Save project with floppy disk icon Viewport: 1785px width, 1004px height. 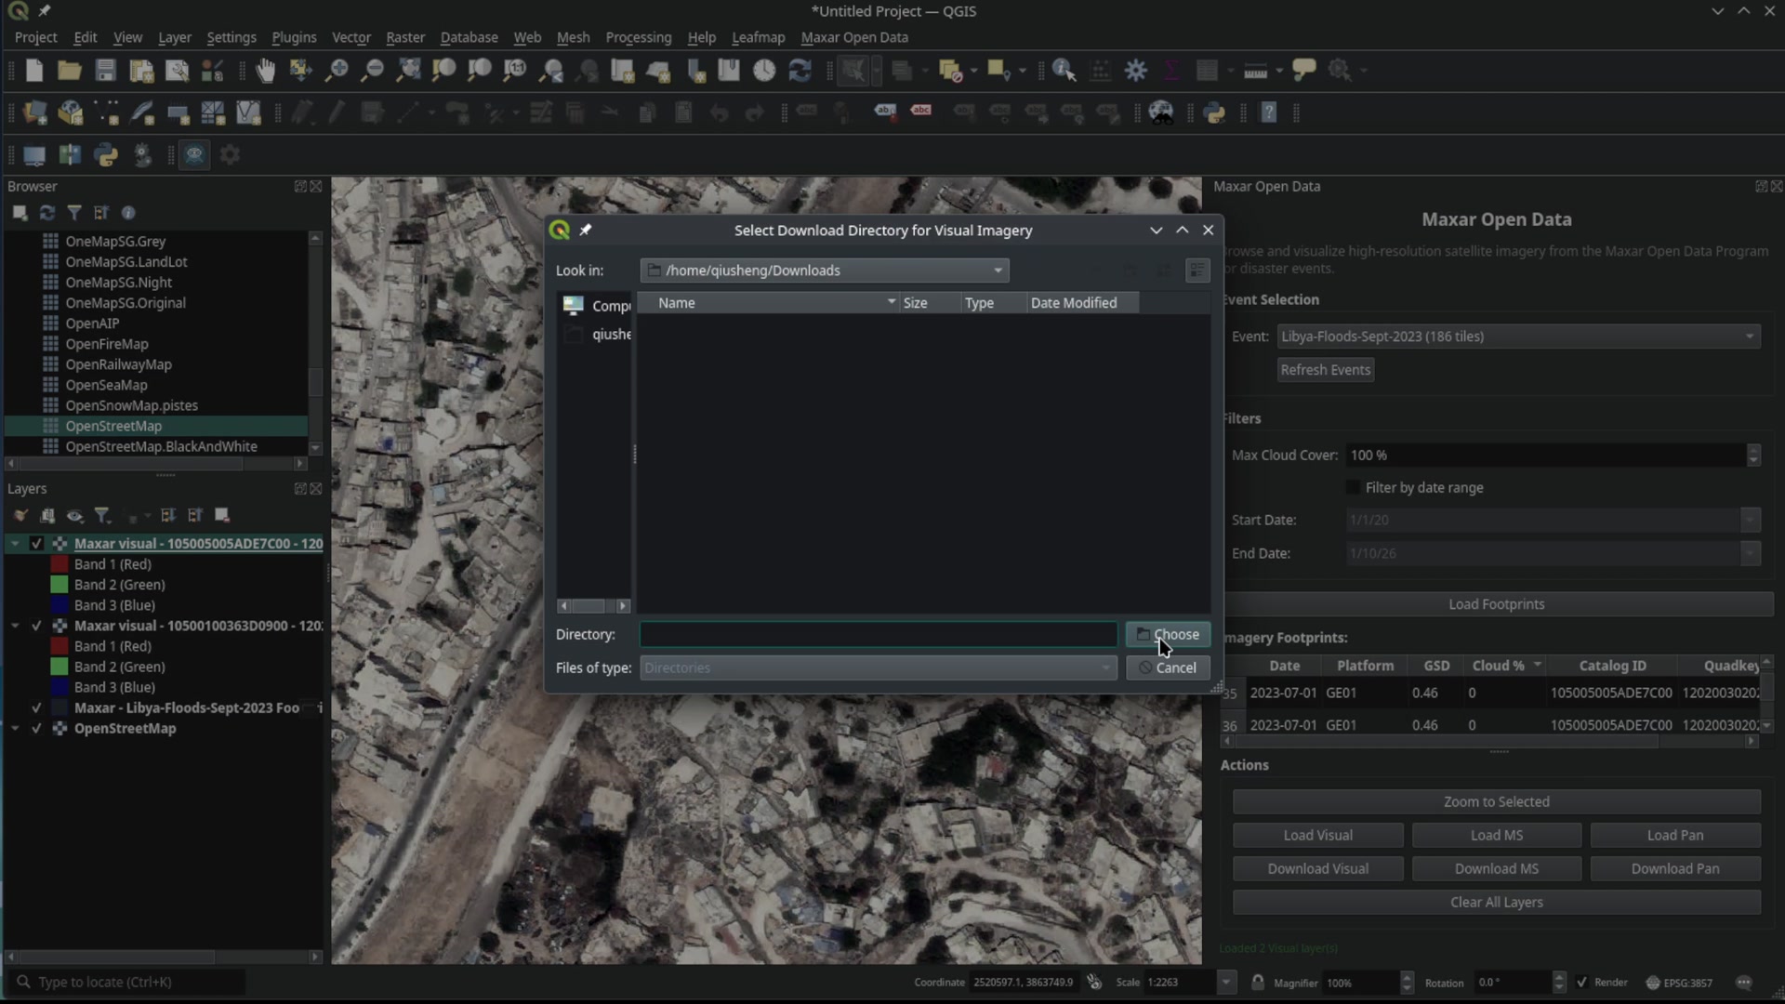(x=105, y=71)
